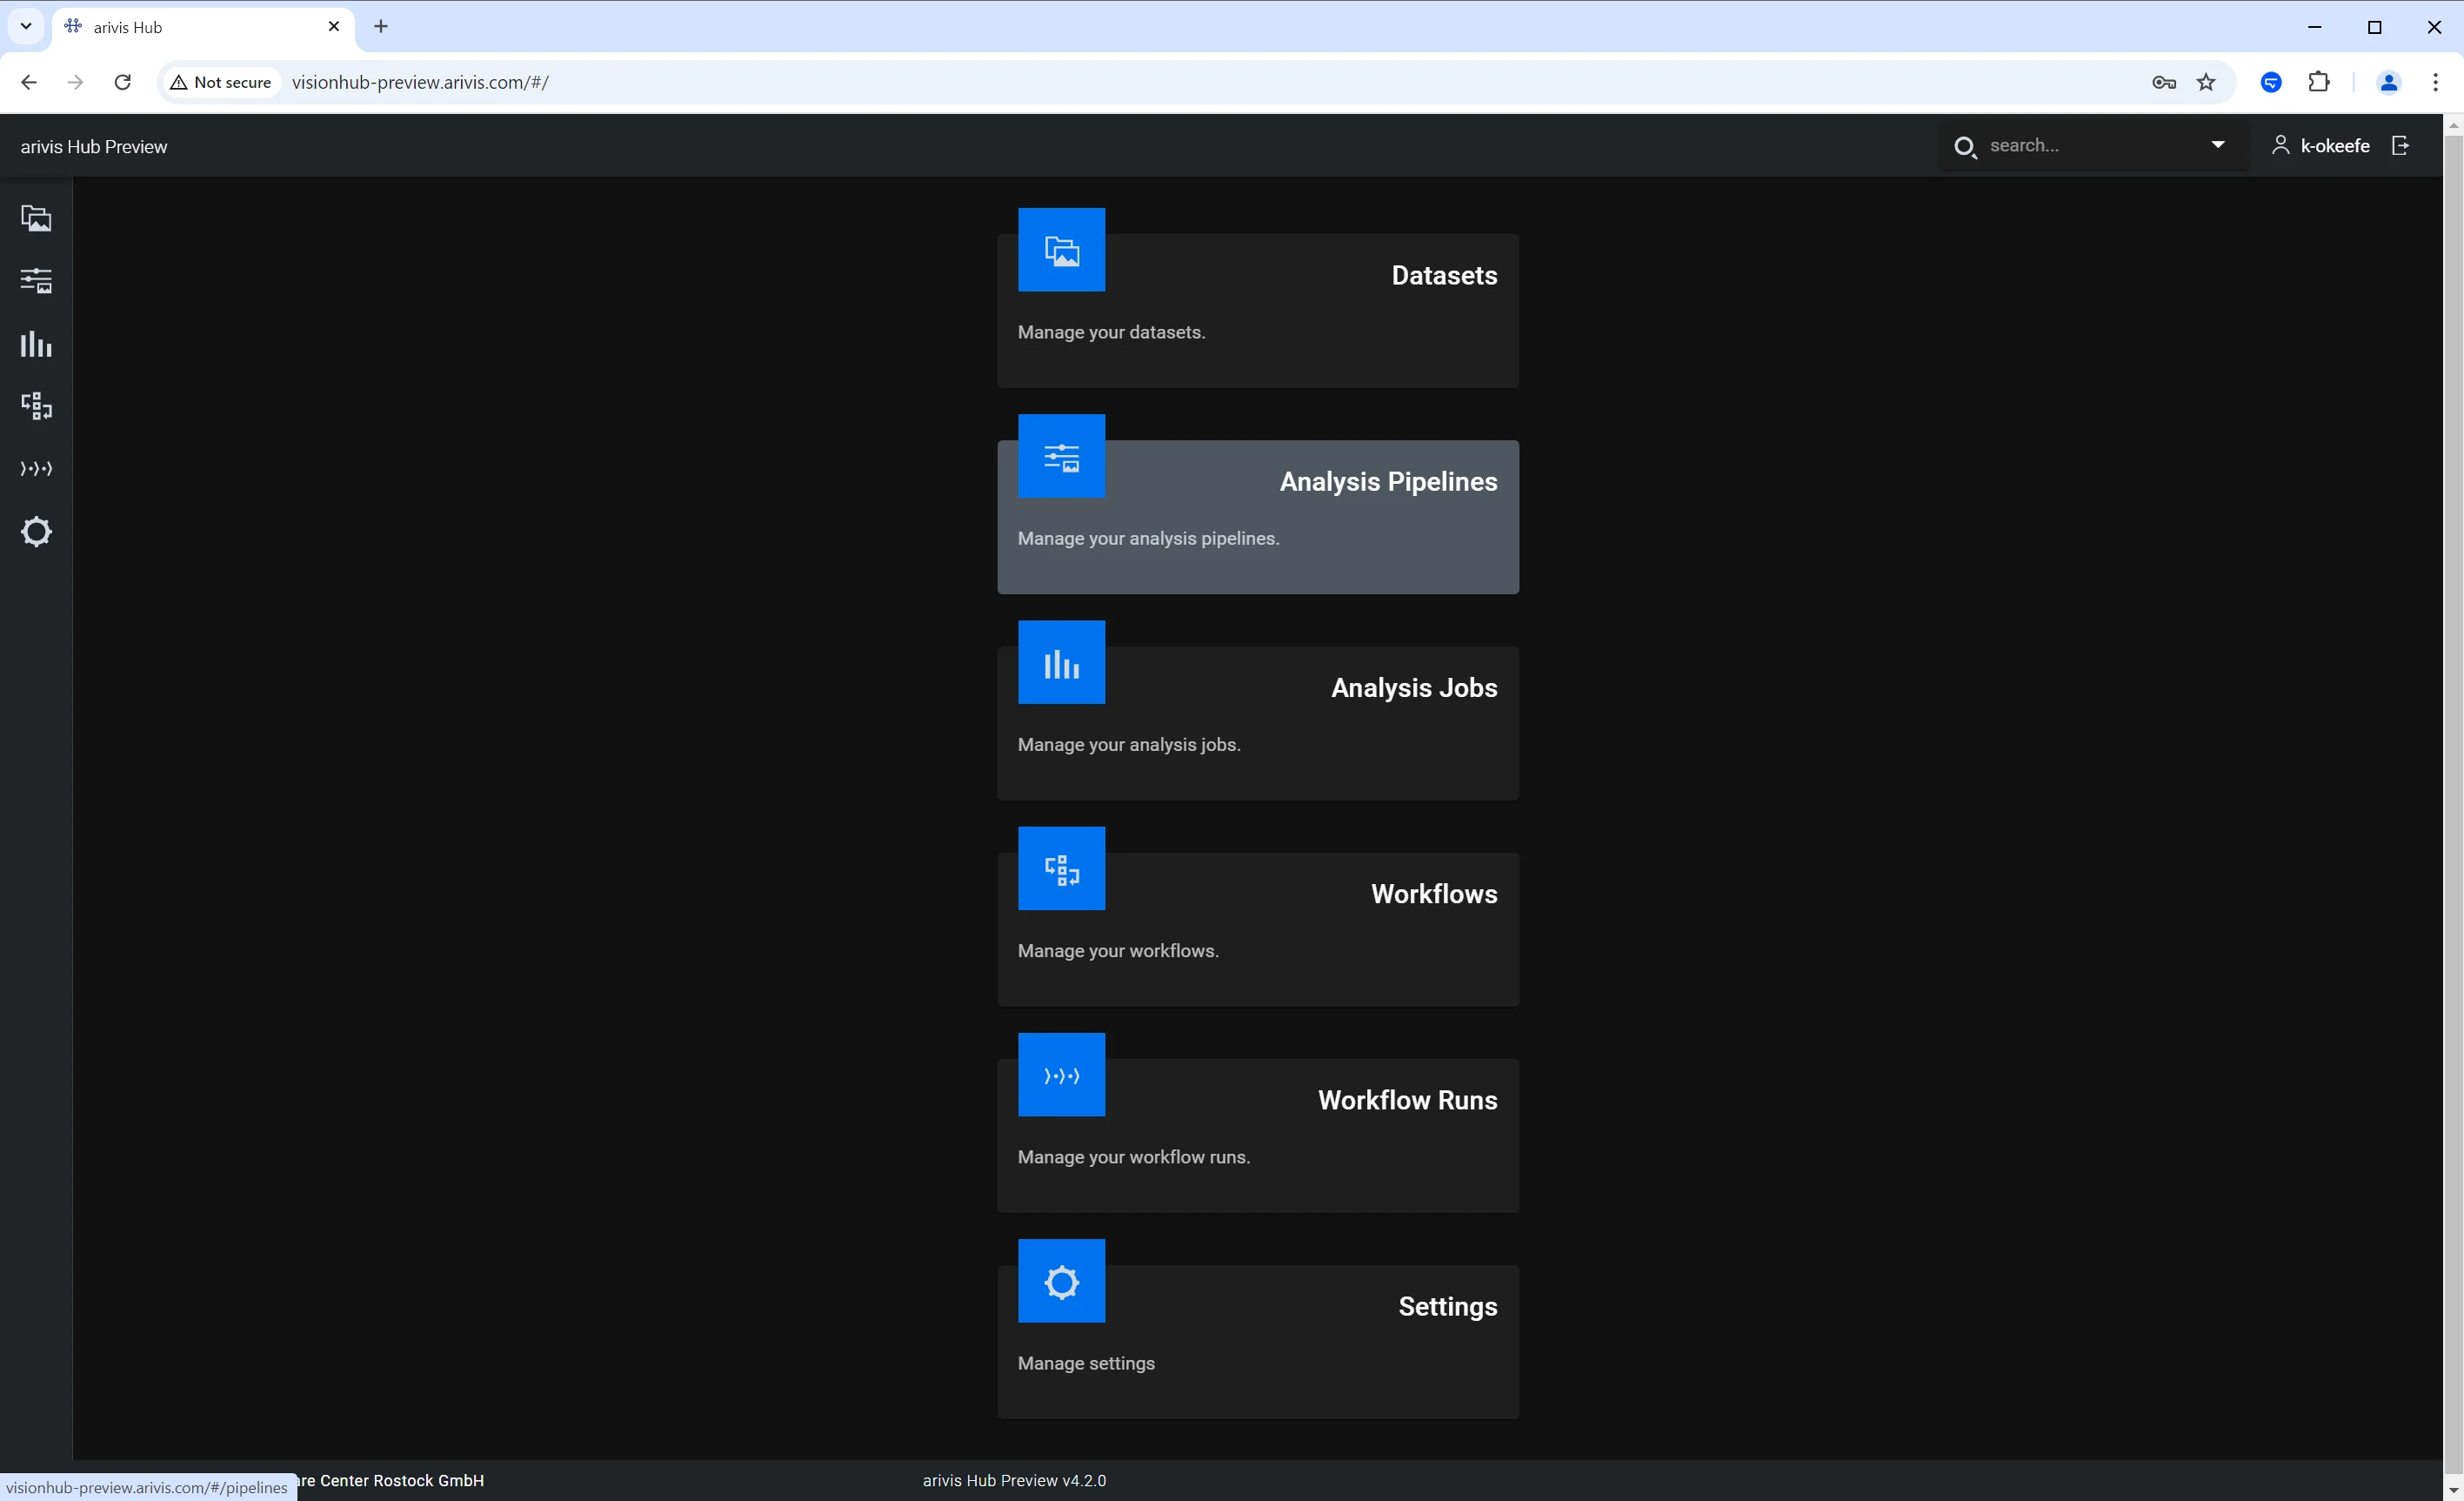Click the address bar URL
This screenshot has height=1501, width=2464.
click(x=420, y=82)
